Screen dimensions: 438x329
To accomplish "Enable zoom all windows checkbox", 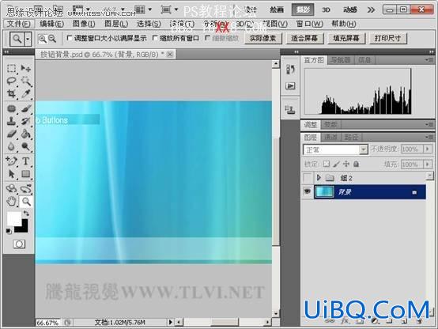I will [x=155, y=38].
